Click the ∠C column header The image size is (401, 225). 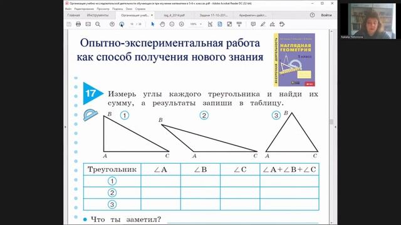(x=240, y=169)
